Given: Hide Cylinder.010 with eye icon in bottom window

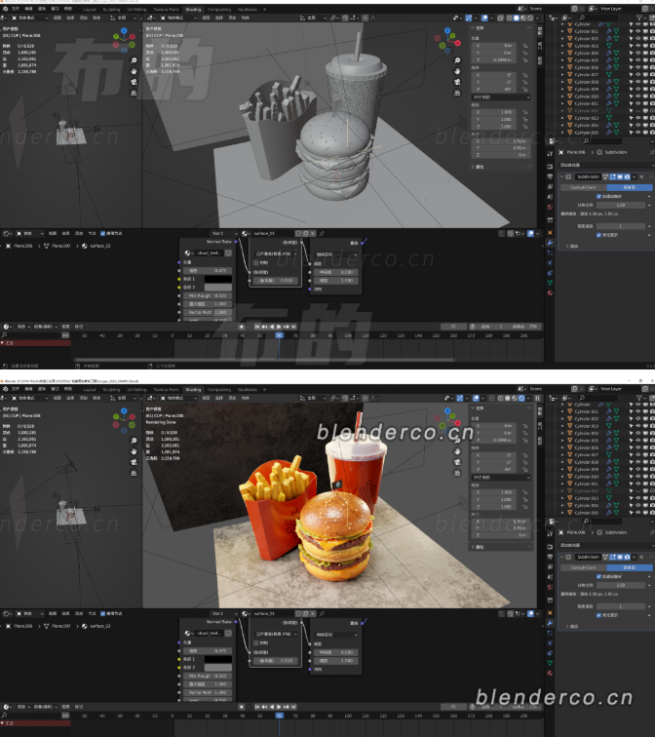Looking at the screenshot, I should [638, 477].
